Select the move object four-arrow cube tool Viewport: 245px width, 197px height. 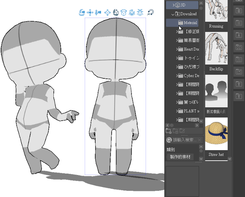tap(108, 13)
